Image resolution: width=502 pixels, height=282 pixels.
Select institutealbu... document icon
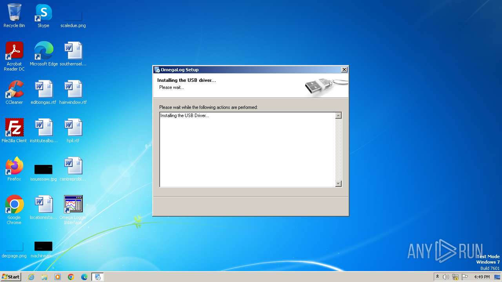click(x=44, y=131)
